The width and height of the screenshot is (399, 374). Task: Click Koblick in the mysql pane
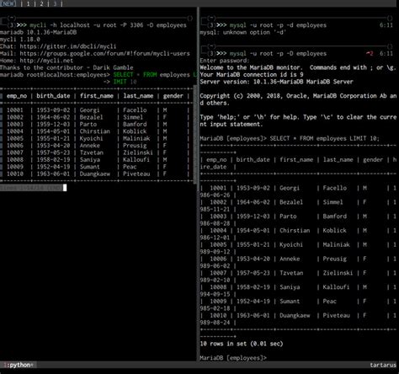tap(334, 231)
